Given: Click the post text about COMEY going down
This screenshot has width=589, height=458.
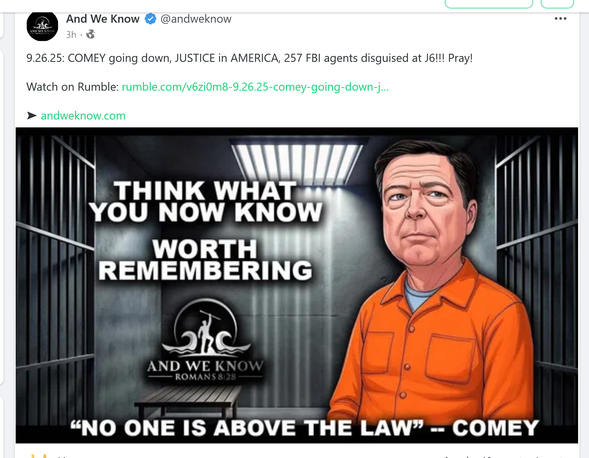Looking at the screenshot, I should coord(249,58).
